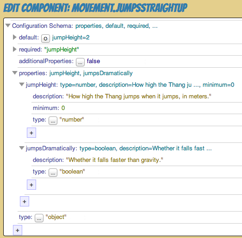Toggle the additionalProperties false value
This screenshot has width=242, height=238.
pyautogui.click(x=93, y=61)
